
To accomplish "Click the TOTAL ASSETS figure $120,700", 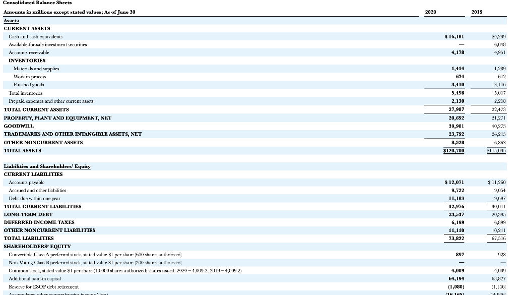I will click(x=454, y=150).
